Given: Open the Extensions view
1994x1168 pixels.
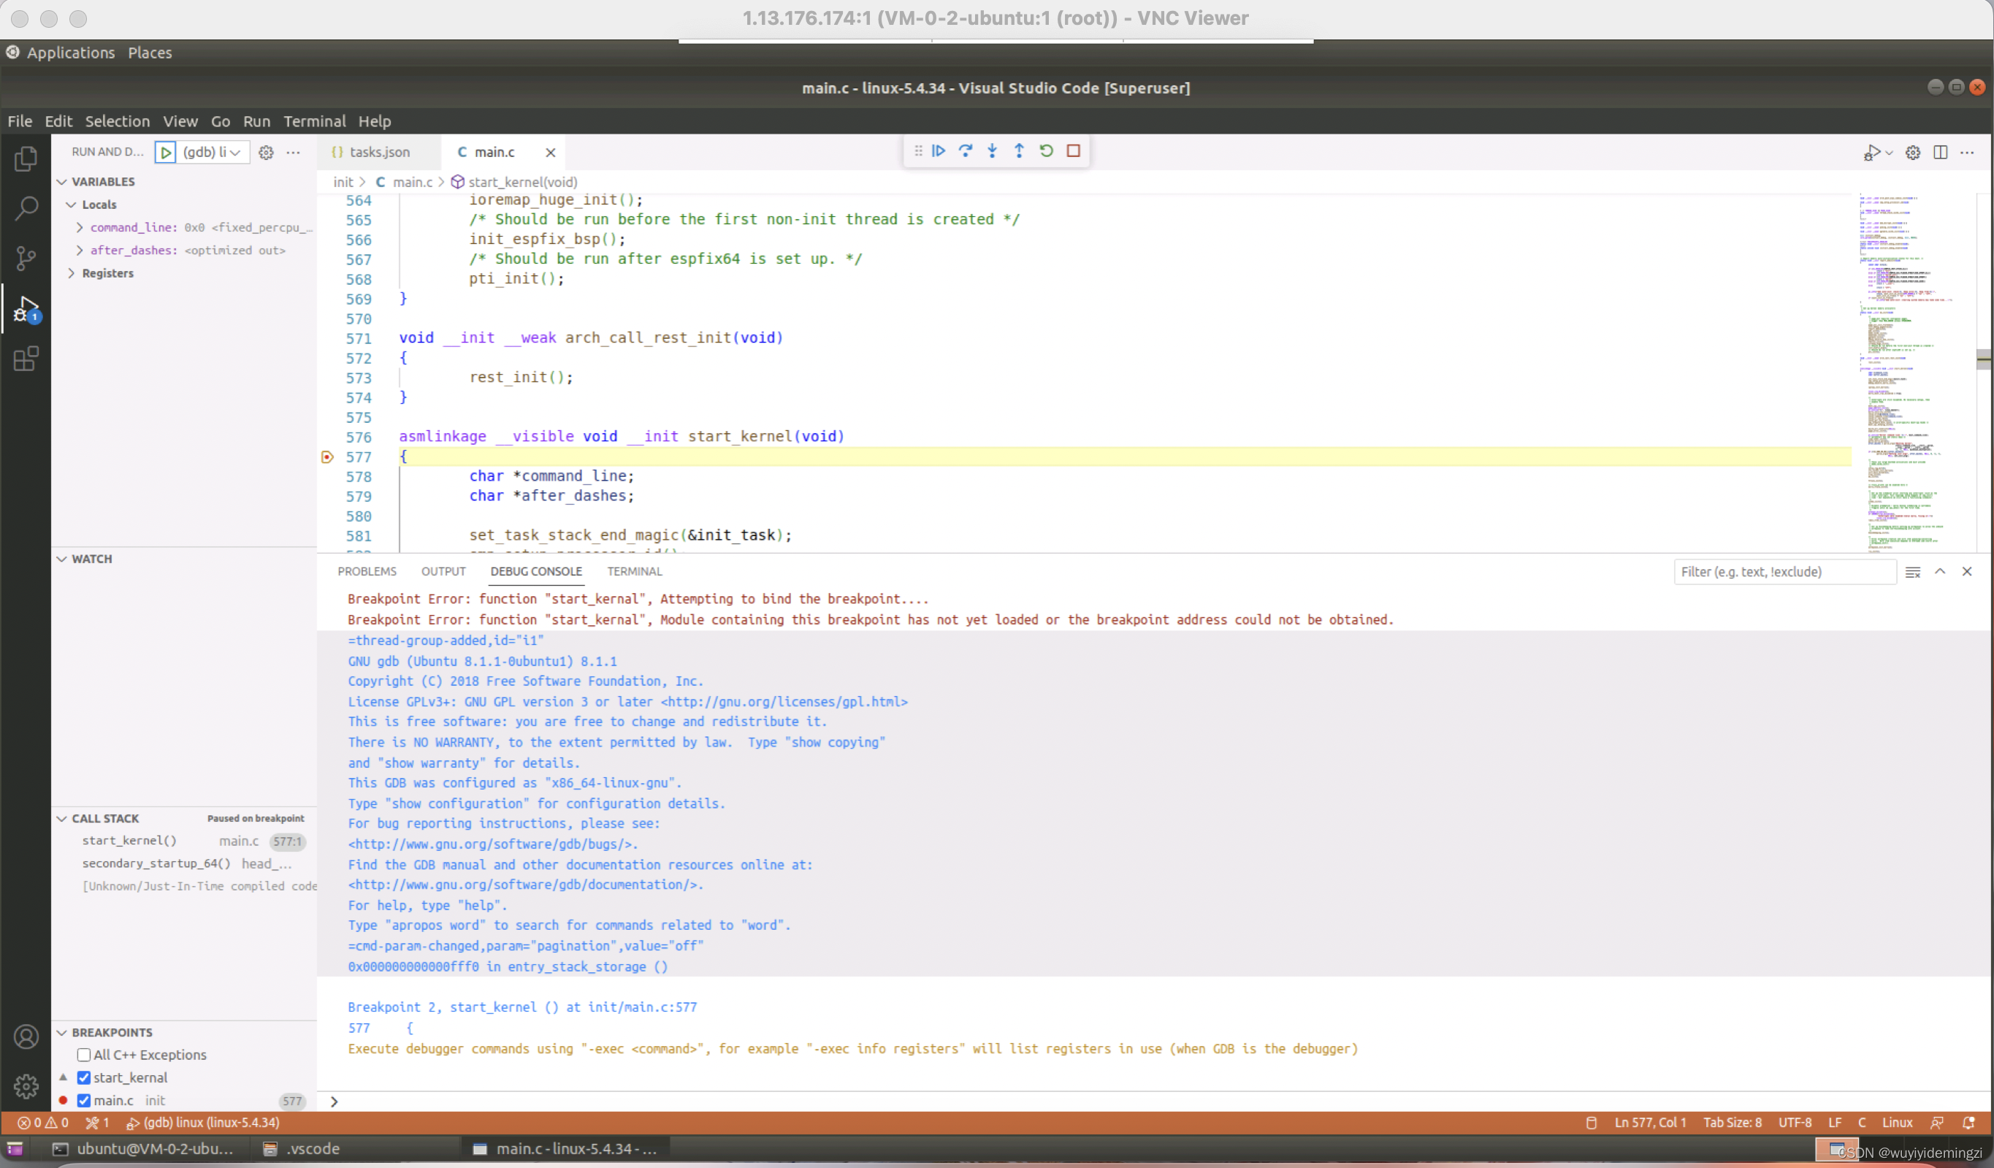Looking at the screenshot, I should pyautogui.click(x=26, y=359).
